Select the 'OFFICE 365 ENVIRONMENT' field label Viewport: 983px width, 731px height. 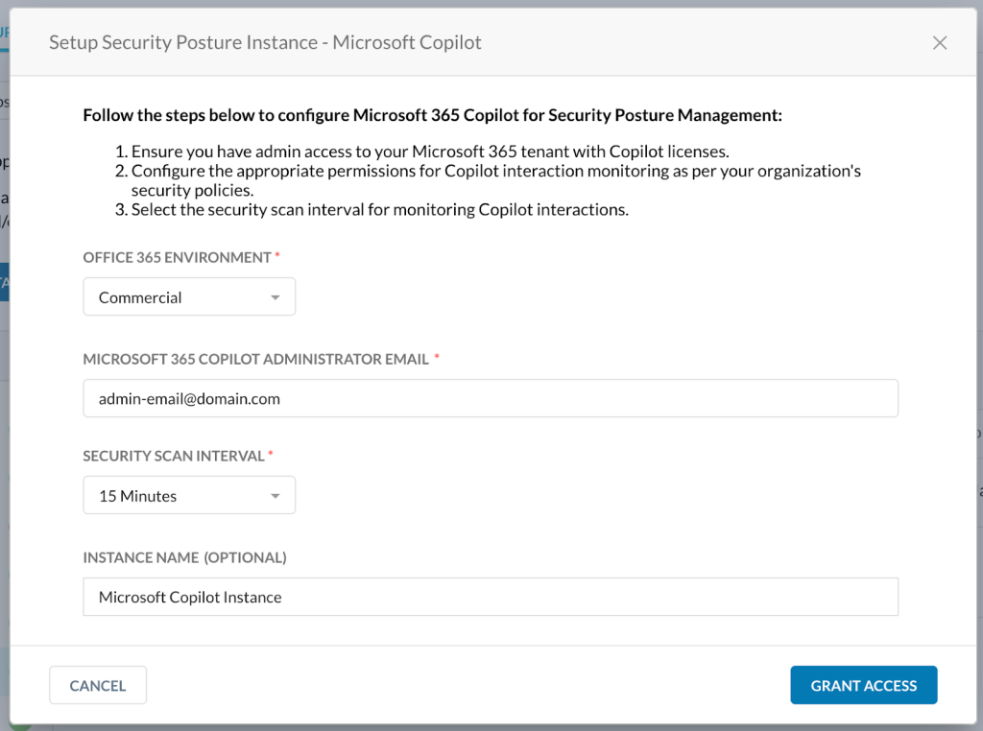click(x=177, y=257)
